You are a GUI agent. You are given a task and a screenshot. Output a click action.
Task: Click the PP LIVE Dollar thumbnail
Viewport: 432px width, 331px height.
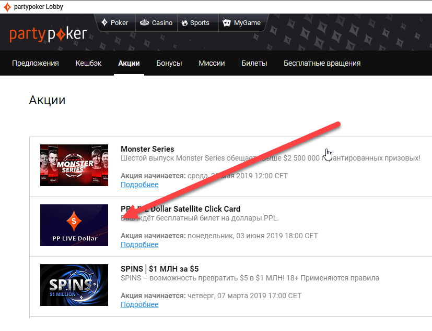[x=74, y=225]
